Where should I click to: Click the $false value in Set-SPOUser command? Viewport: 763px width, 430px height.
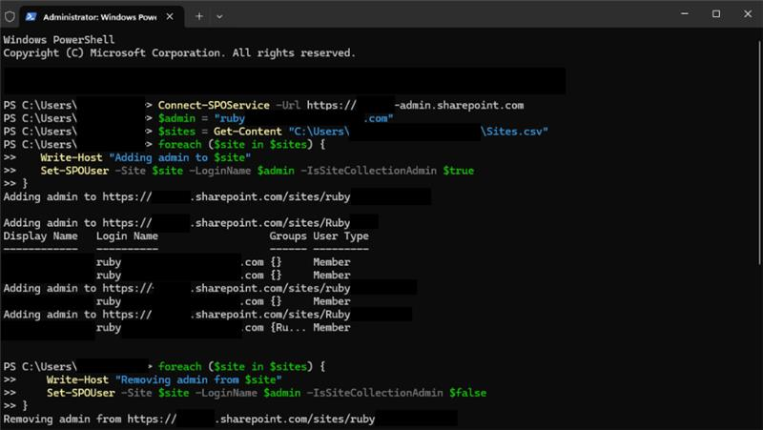pos(467,393)
